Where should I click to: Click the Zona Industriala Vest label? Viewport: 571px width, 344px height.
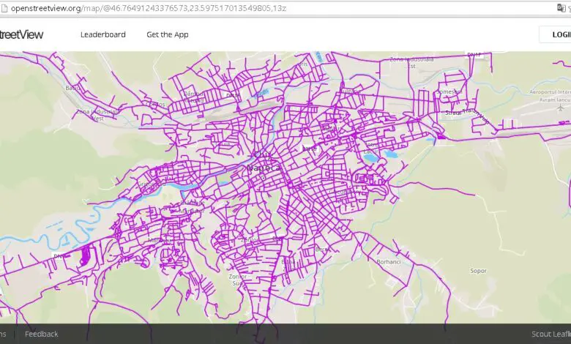coord(97,115)
